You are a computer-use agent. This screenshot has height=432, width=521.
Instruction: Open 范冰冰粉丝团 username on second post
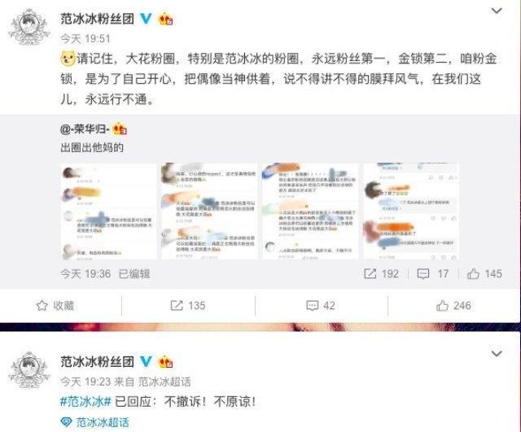click(x=97, y=361)
